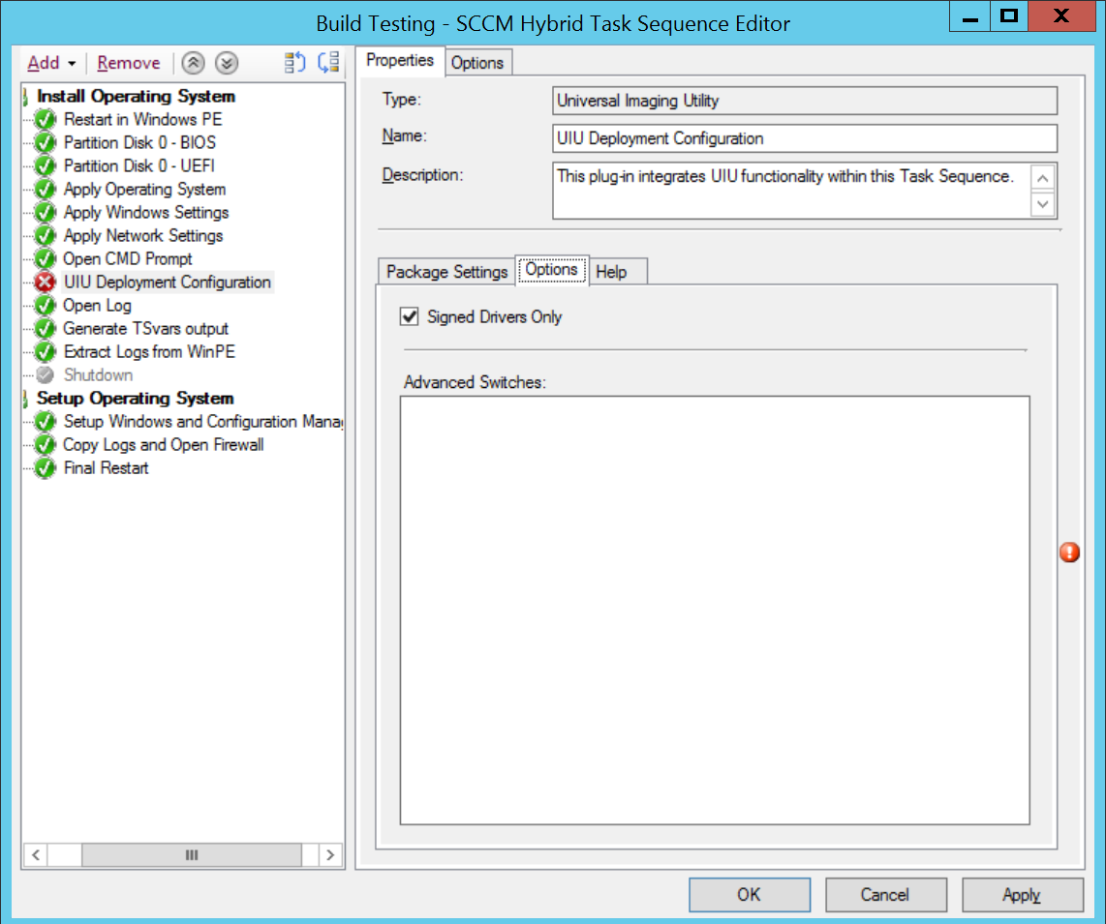Viewport: 1106px width, 924px height.
Task: Click into the Advanced Switches text area
Action: 715,611
